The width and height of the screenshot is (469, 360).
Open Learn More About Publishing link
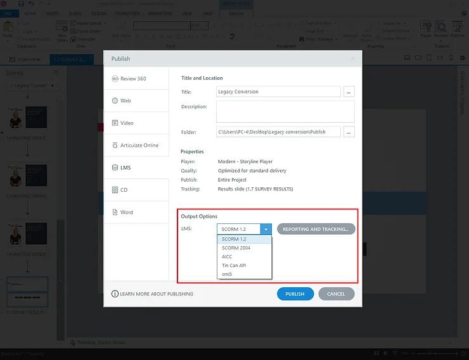coord(152,294)
